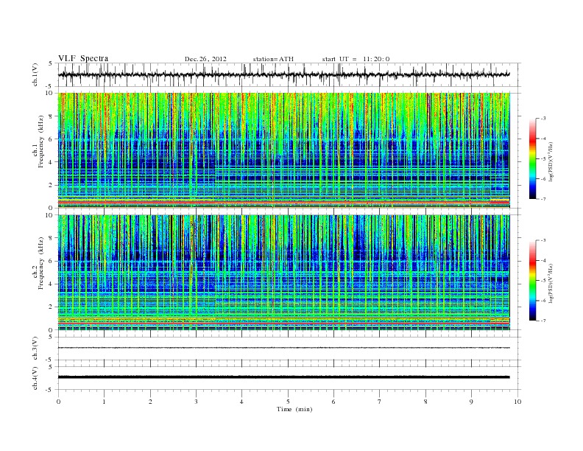Viewport: 583px width, 451px height.
Task: Click the "ch.4(V)" axis label
Action: pos(35,378)
